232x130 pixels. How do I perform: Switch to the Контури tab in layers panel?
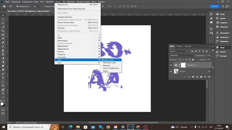[188, 46]
